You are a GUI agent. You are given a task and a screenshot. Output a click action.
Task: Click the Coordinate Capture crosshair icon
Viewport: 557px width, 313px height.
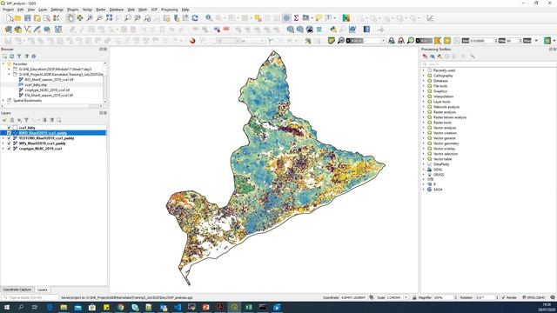(381, 30)
